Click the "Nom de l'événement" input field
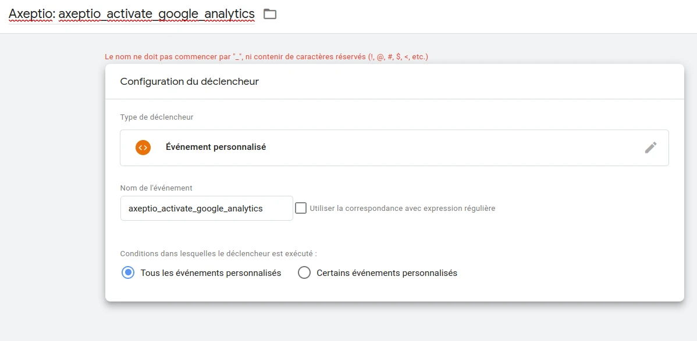The image size is (697, 341). click(x=207, y=208)
